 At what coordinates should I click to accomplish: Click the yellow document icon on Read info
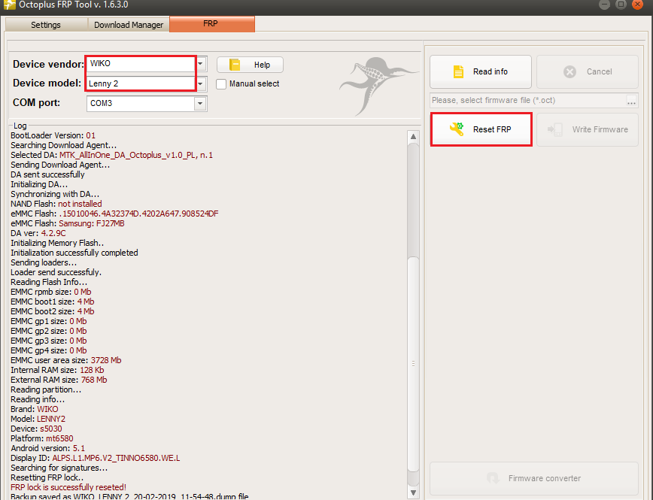point(458,71)
